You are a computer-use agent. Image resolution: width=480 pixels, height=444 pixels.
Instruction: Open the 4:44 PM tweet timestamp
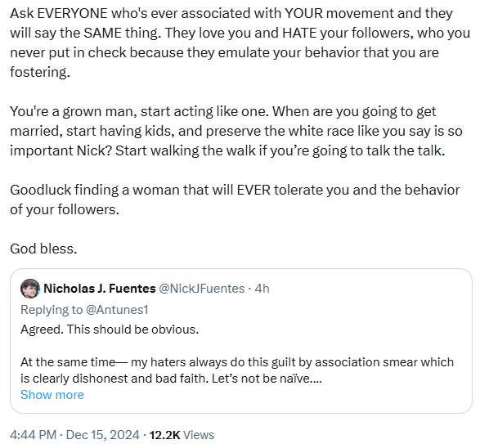click(x=33, y=435)
